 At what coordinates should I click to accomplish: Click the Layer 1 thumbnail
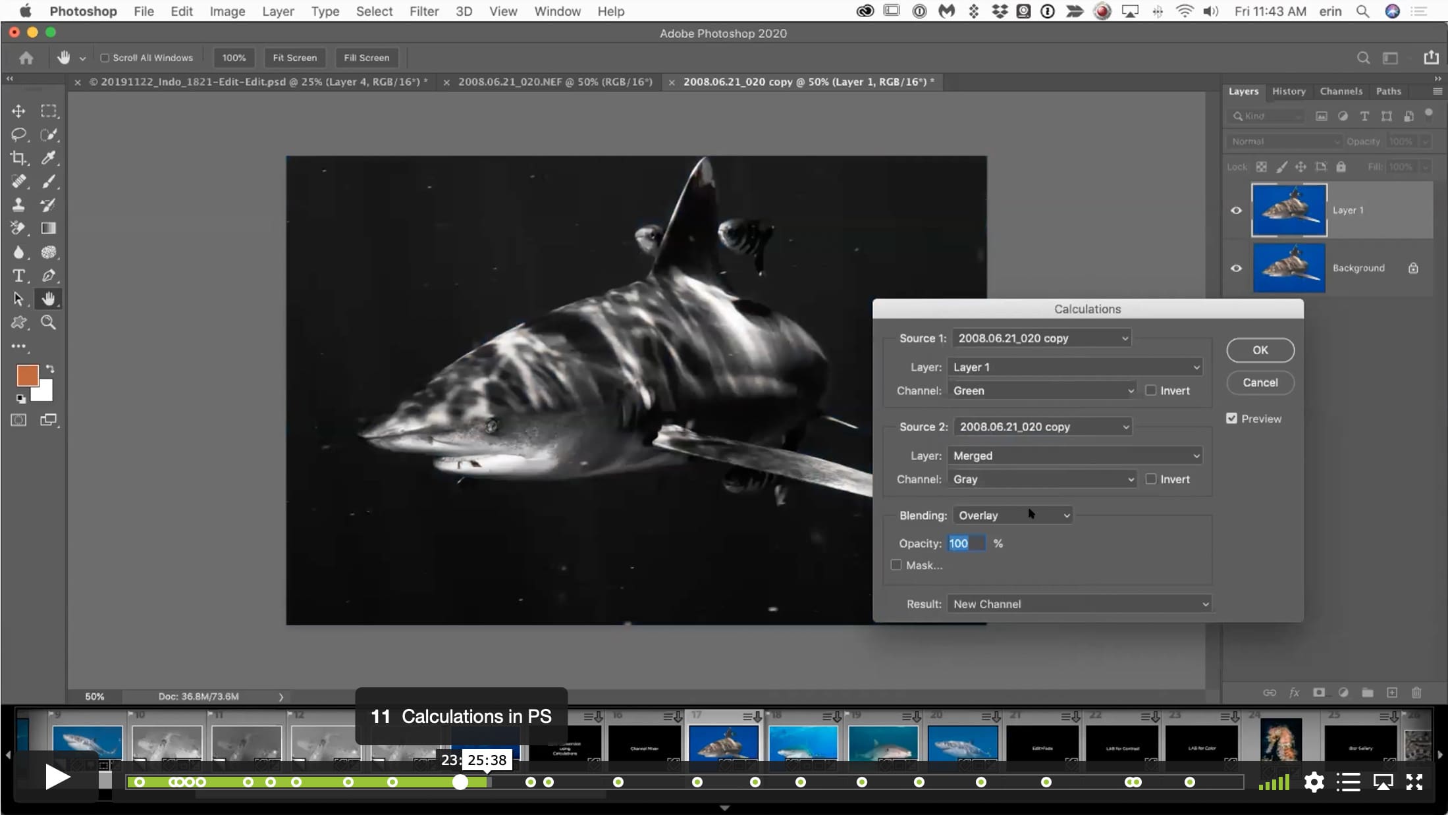(x=1289, y=211)
